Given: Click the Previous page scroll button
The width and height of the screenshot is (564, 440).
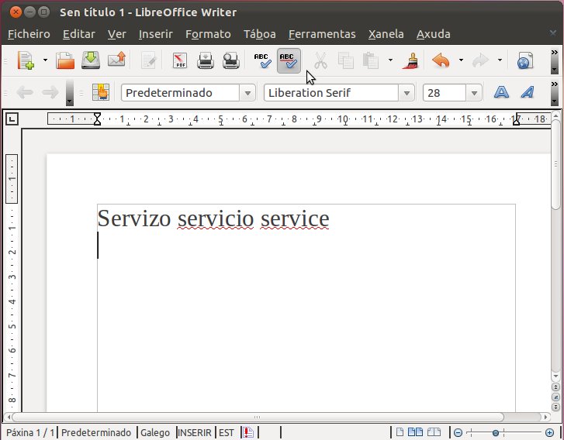Looking at the screenshot, I should (555, 387).
